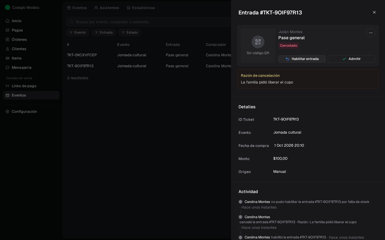Select Eventos in the sidebar

[31, 95]
